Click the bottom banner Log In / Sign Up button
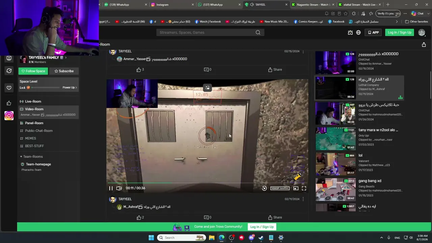432x243 pixels. click(262, 227)
